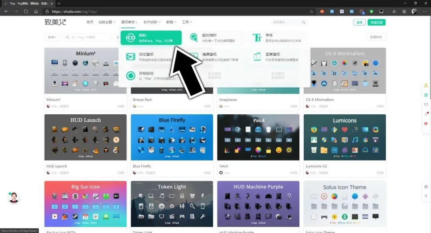
Task: Select 鼠标指针 cursor category icon
Action: [194, 38]
